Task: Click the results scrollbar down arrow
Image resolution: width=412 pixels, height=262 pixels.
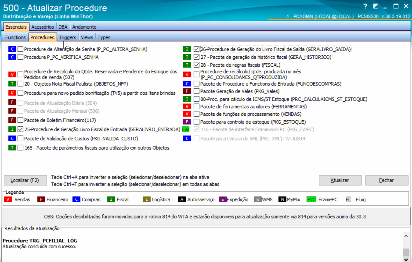Action: (x=406, y=259)
